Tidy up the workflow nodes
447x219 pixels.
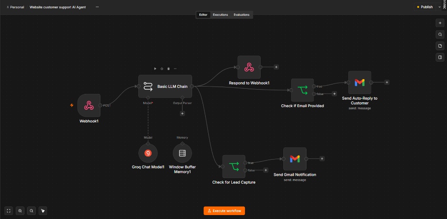43,211
